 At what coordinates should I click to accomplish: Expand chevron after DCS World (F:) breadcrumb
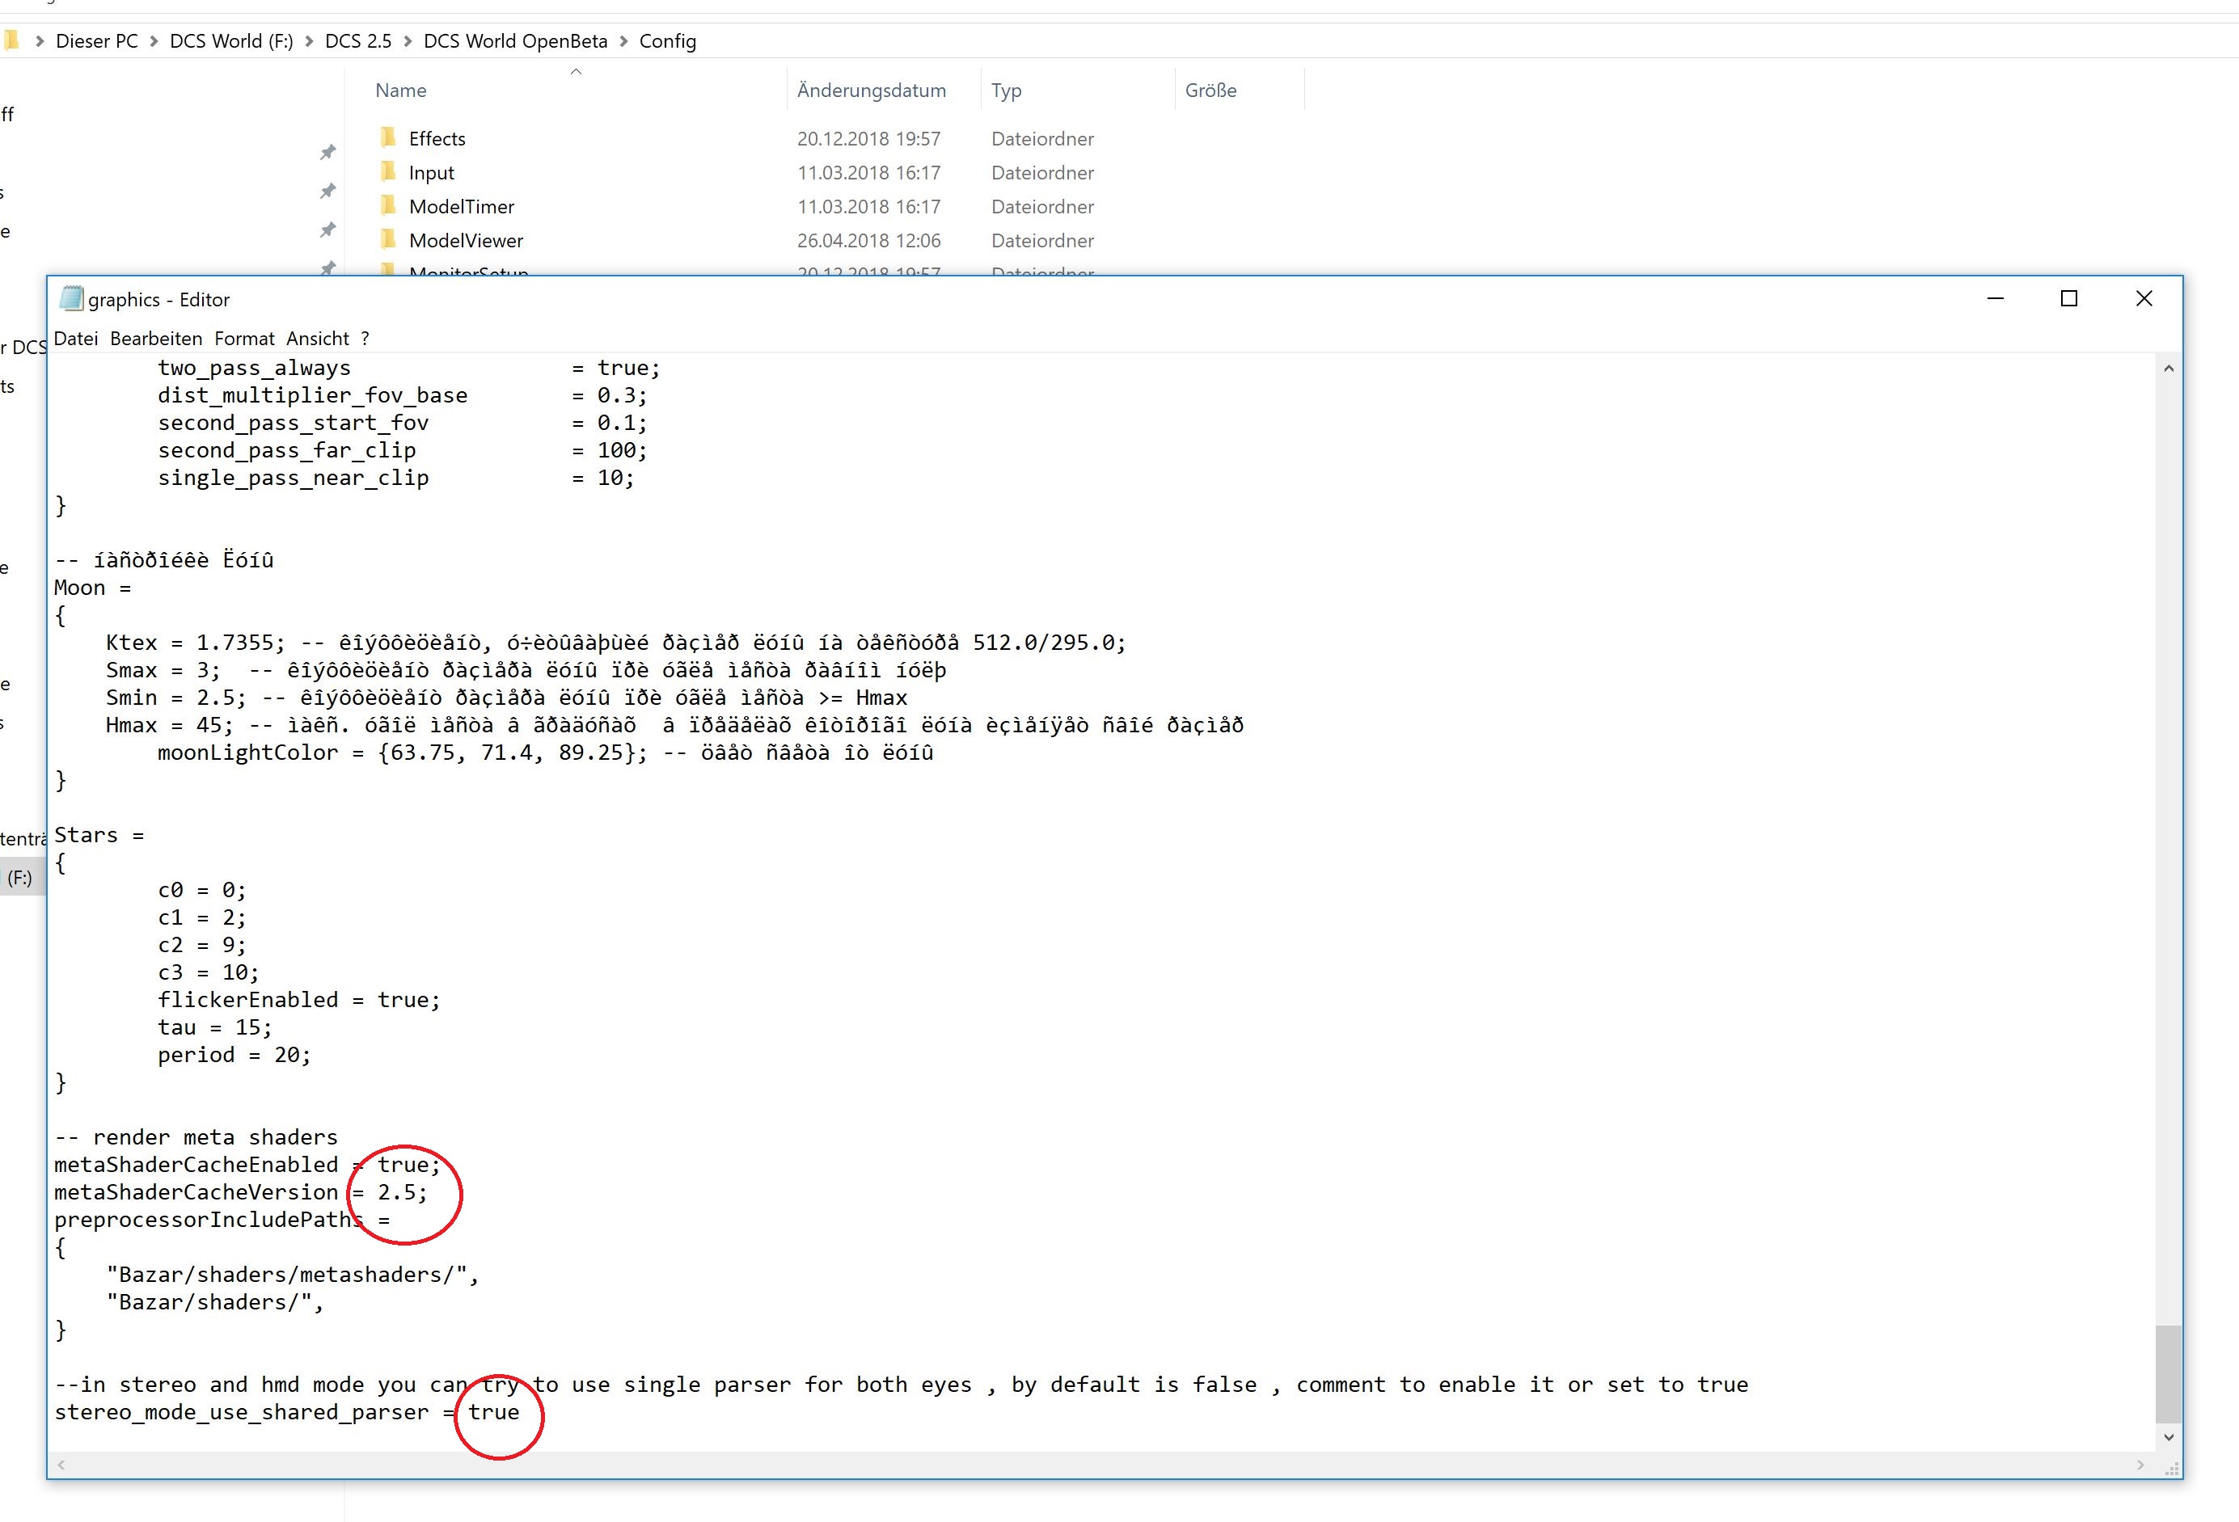coord(308,40)
